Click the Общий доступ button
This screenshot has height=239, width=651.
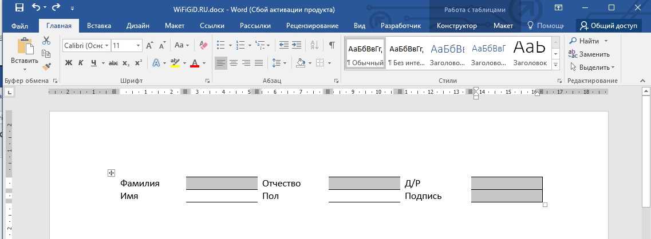(609, 26)
